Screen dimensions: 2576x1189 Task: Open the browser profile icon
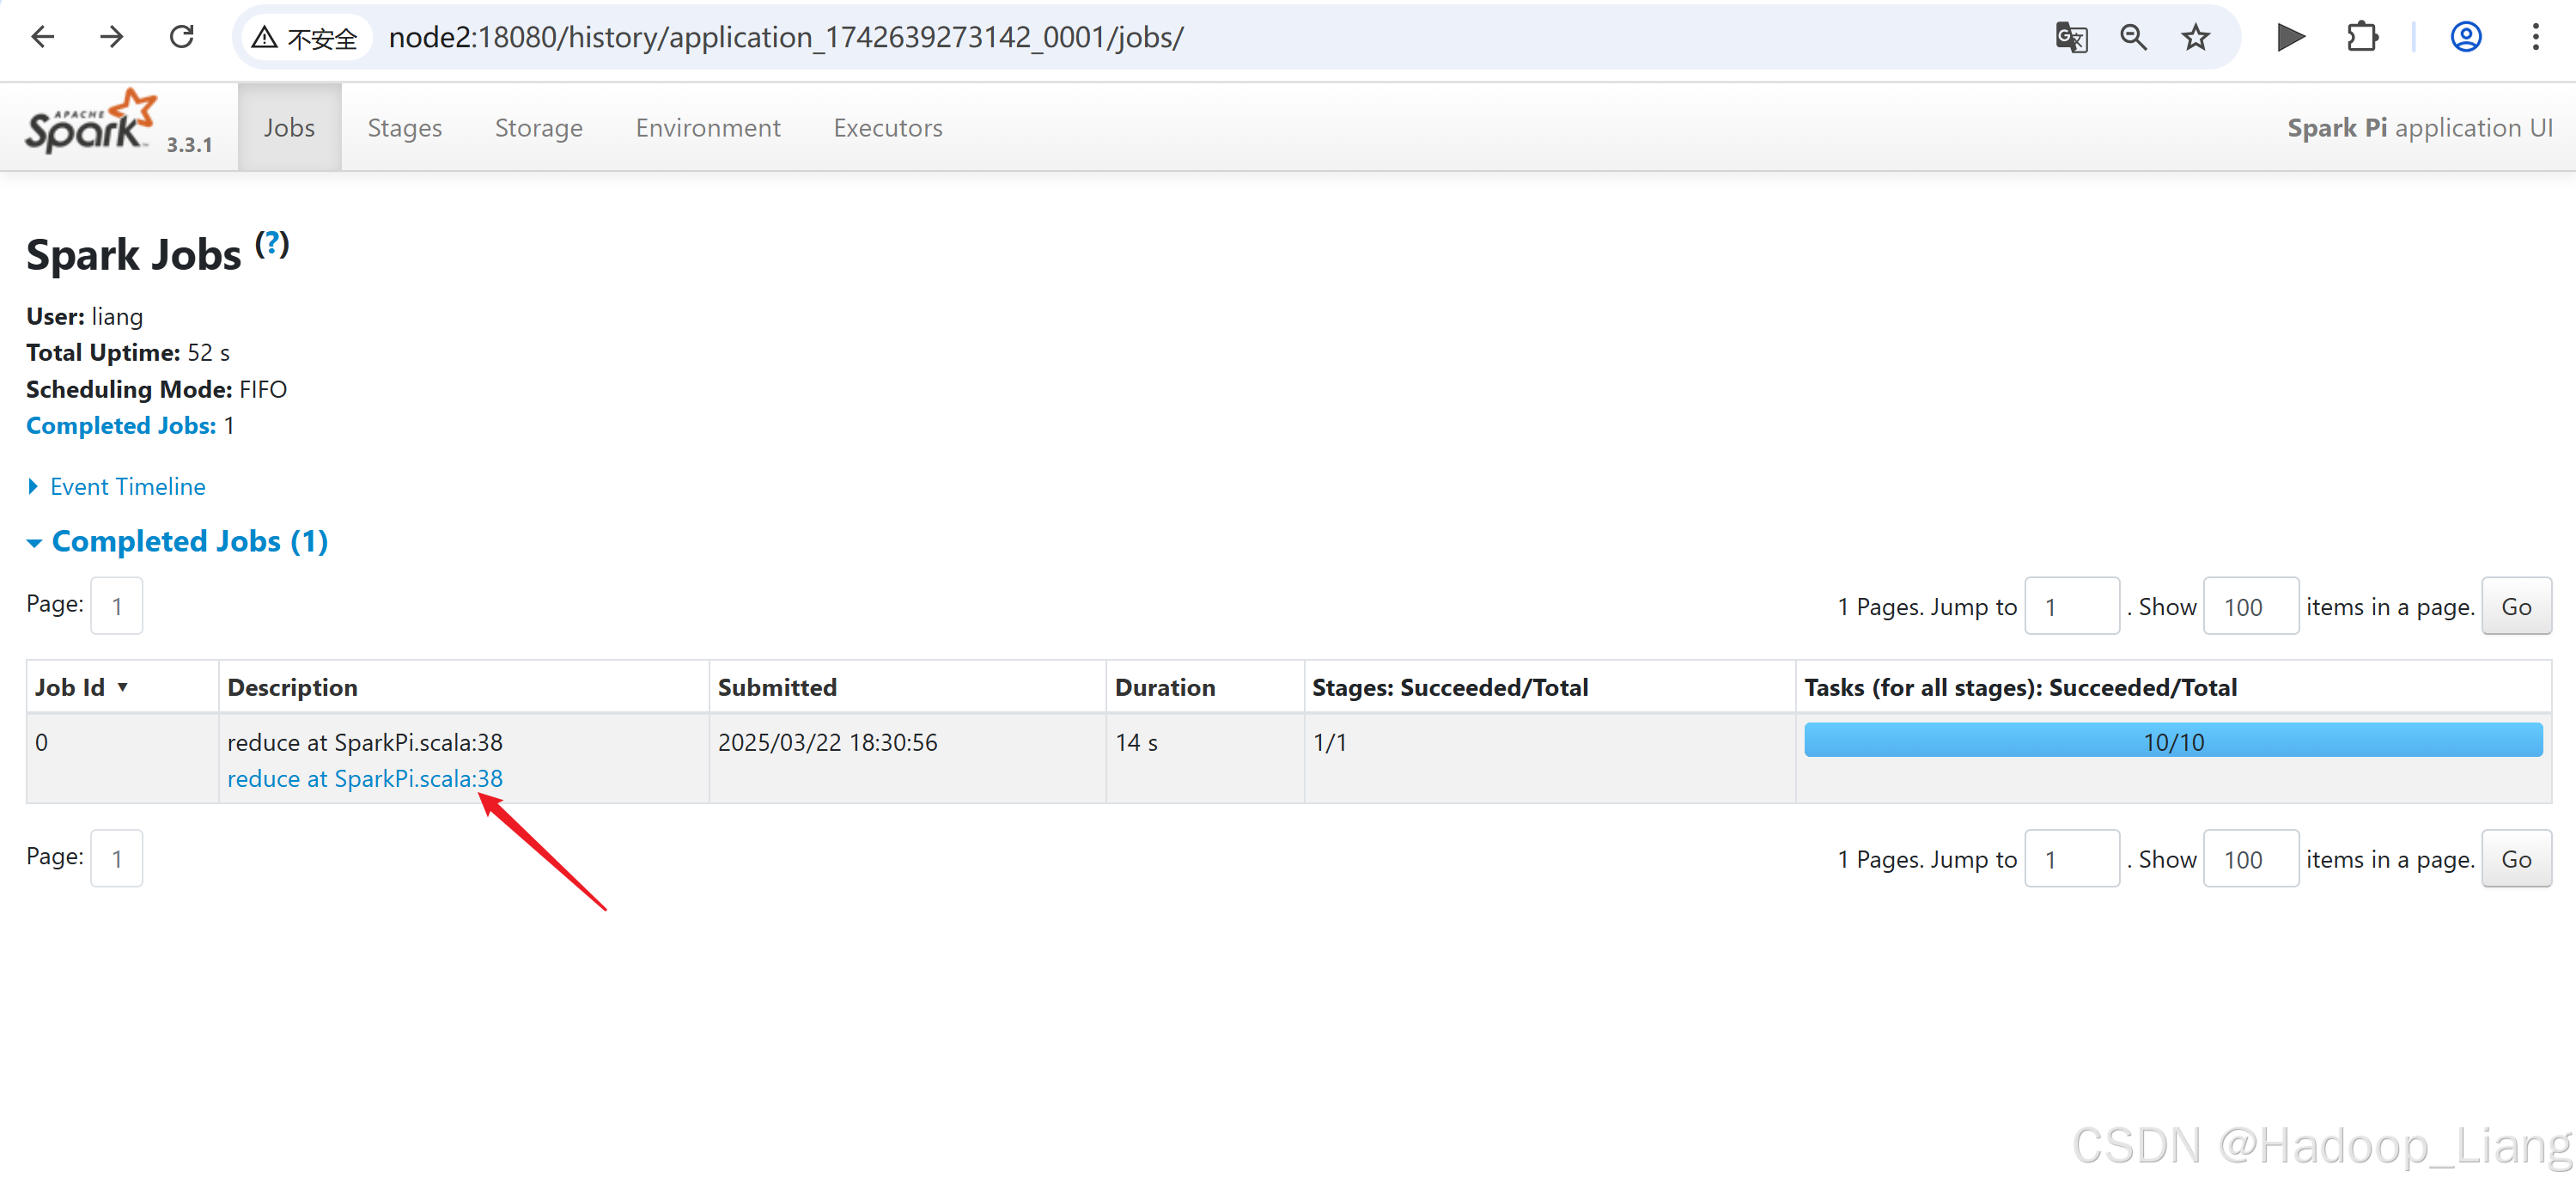click(2465, 38)
